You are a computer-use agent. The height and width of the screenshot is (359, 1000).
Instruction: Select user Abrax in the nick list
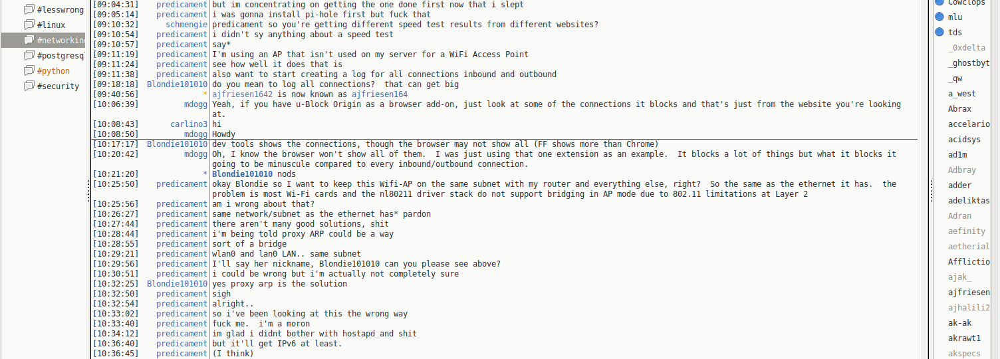coord(959,109)
